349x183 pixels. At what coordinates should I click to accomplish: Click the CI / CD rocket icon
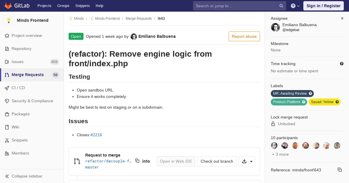(x=7, y=88)
